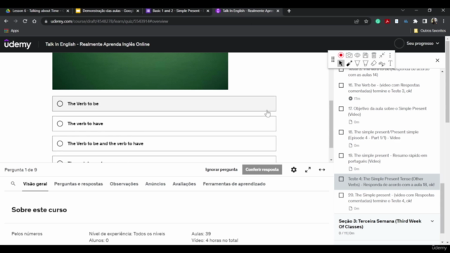Switch to the Observações tab

(x=124, y=184)
